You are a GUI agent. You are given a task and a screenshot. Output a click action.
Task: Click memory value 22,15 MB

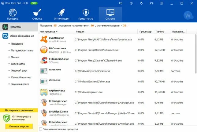tap(160, 50)
